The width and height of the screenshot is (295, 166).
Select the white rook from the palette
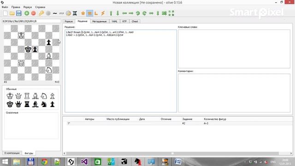(27, 96)
